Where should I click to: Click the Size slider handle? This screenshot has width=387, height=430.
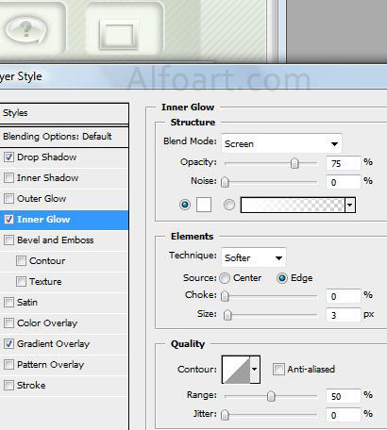(227, 315)
